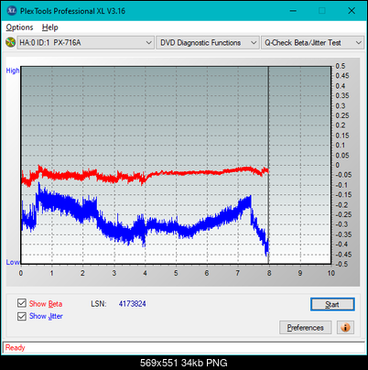Open the Options menu

point(19,27)
